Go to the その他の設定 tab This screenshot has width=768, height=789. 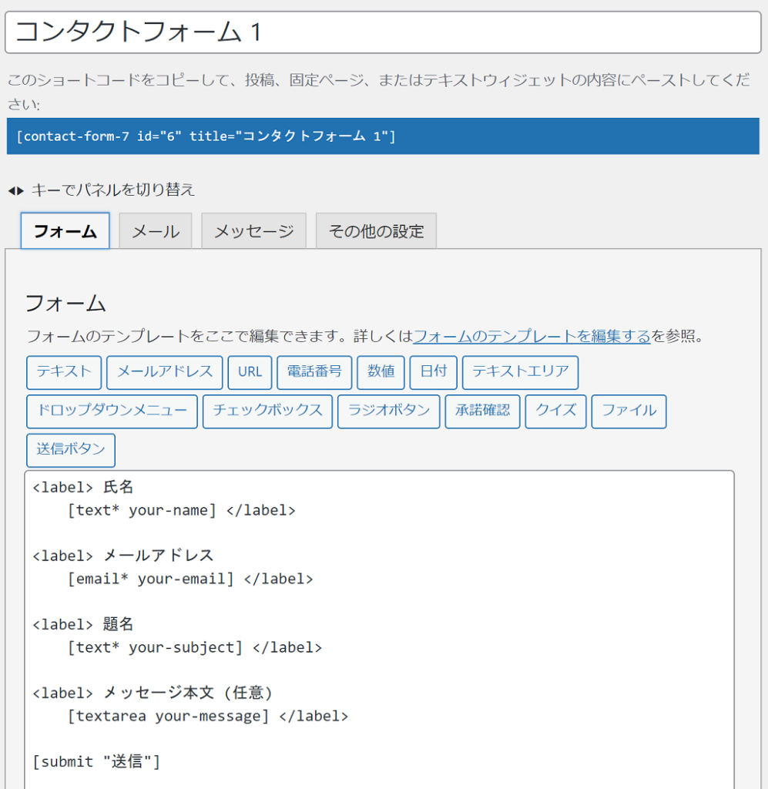tap(376, 231)
